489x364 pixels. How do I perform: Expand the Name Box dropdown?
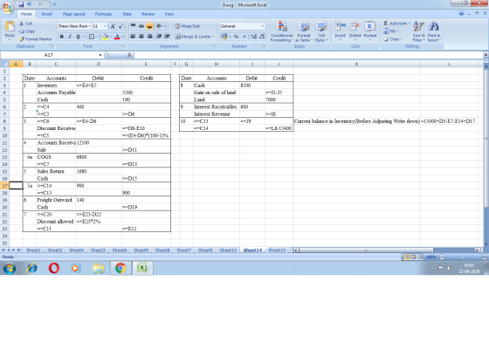[x=100, y=55]
